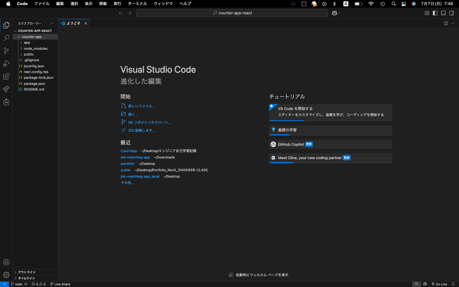Open the Cline robot icon in activity bar
459x287 pixels.
tap(6, 102)
